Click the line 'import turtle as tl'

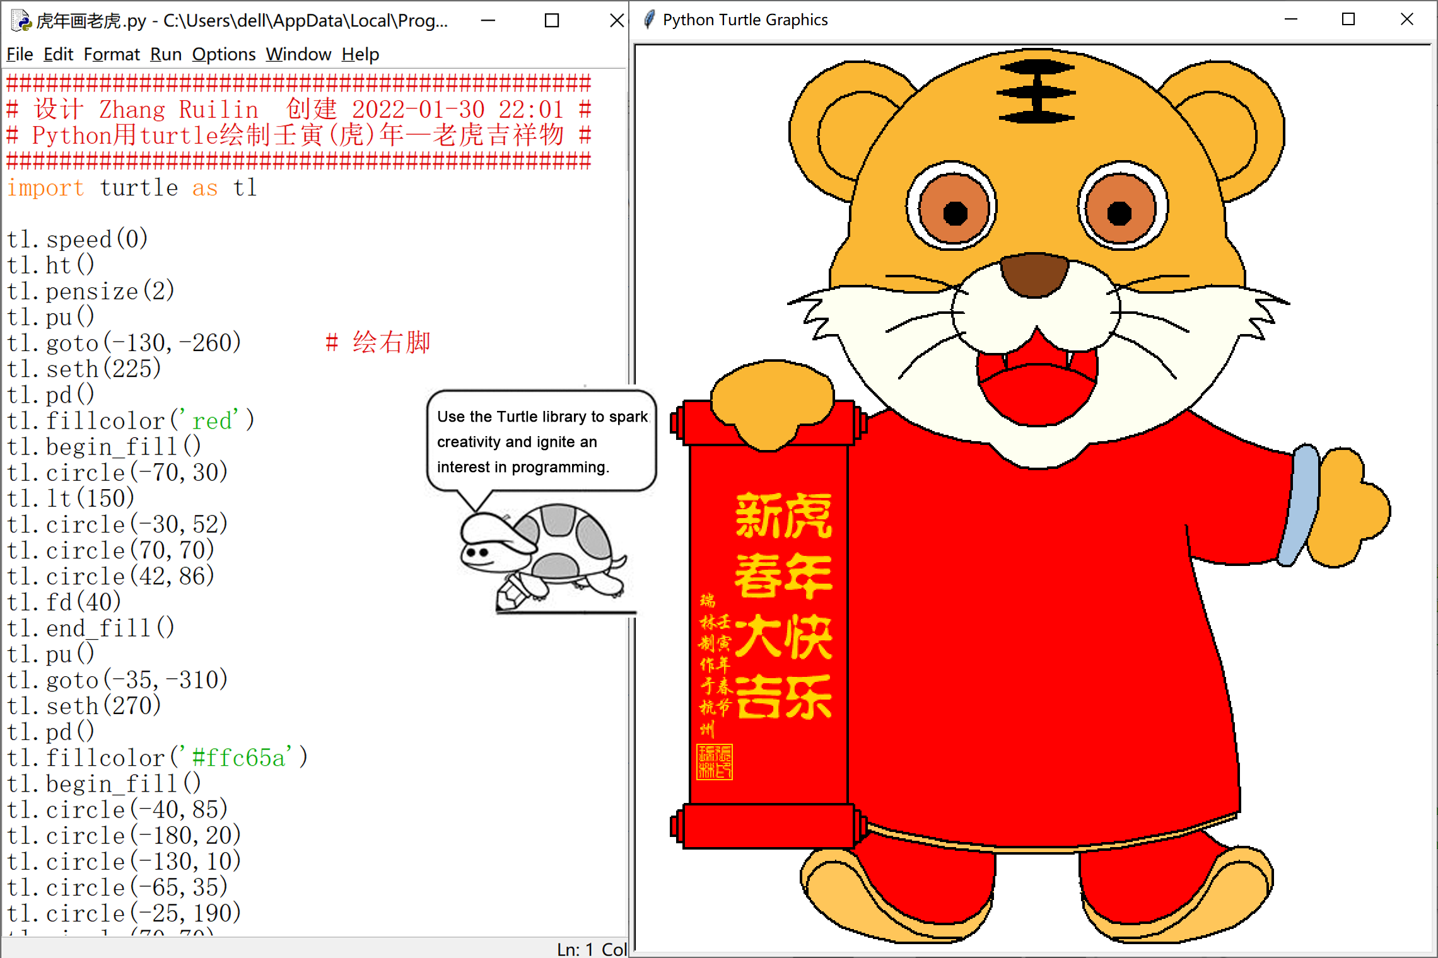point(132,188)
